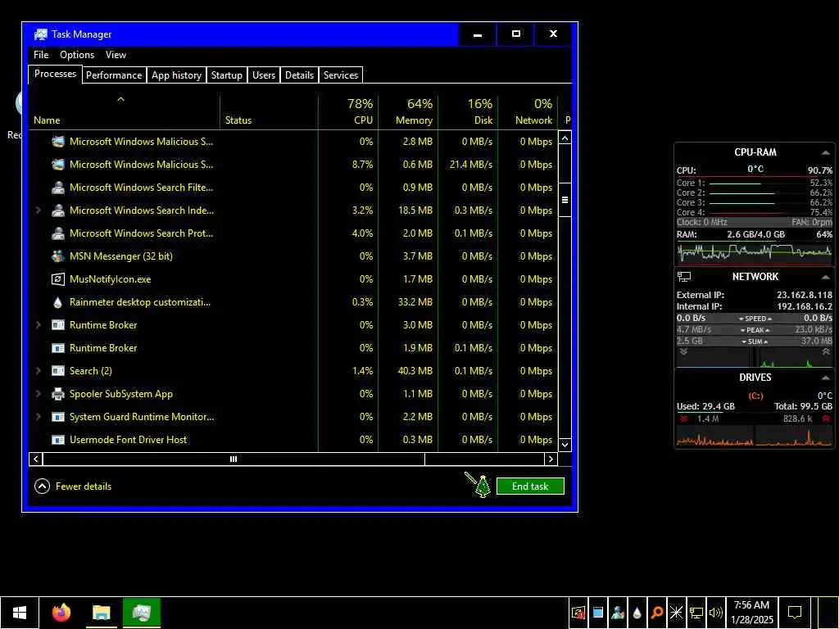
Task: Click the Rainmeter water drop process icon
Action: [58, 302]
